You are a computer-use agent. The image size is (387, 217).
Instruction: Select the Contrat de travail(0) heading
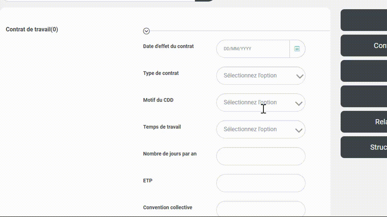(32, 29)
